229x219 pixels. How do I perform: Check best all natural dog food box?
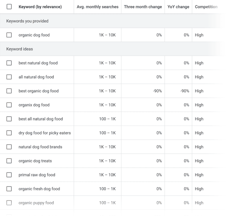(x=9, y=119)
